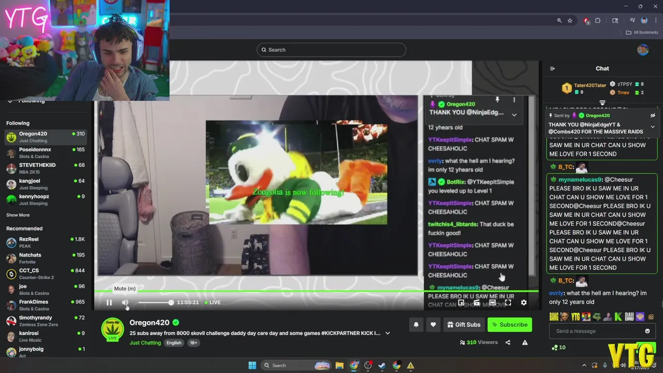Open Chrome media controls icon
This screenshot has width=663, height=373.
coord(632,21)
